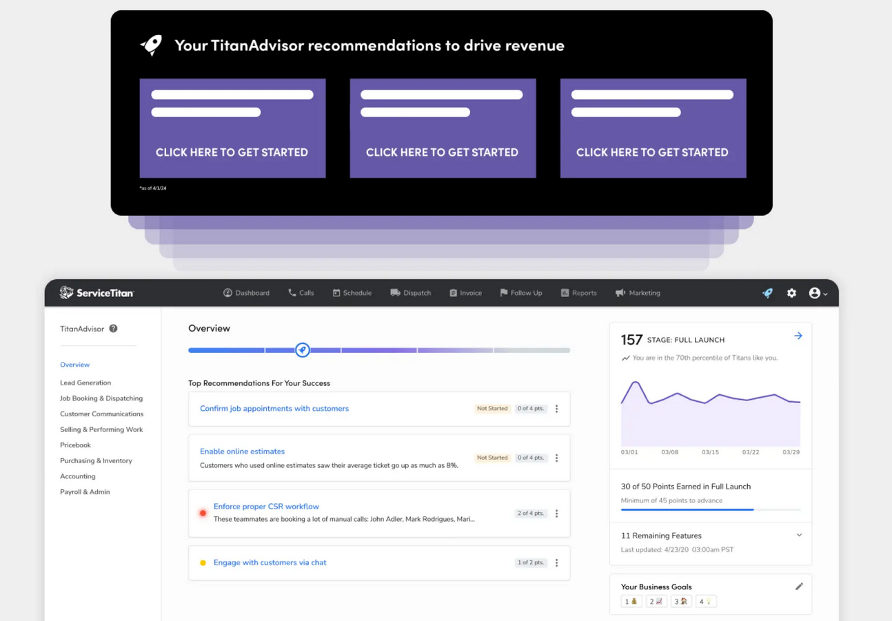Click '2 of 4 pts.' badge
Viewport: 892px width, 621px height.
point(531,513)
